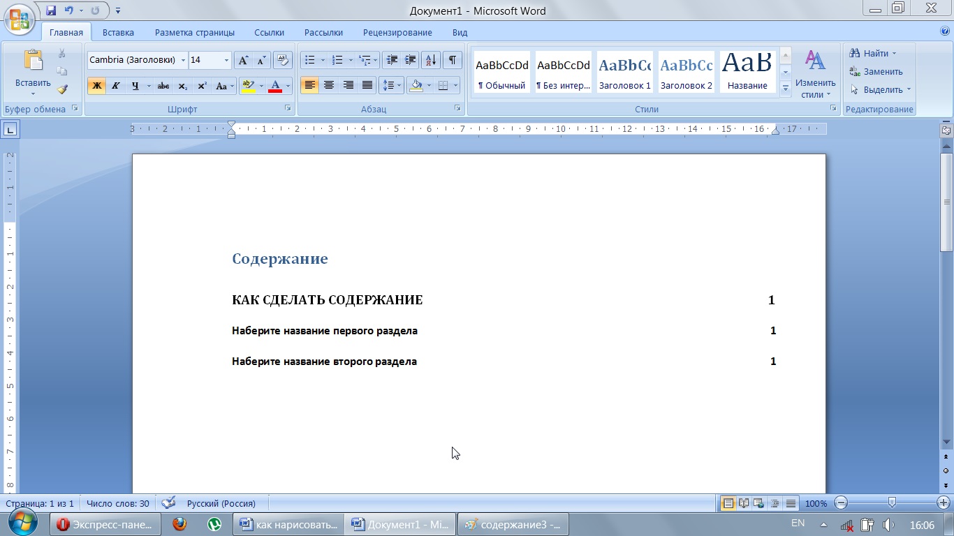The image size is (954, 536).
Task: Click the Sort paragraphs icon
Action: click(431, 60)
